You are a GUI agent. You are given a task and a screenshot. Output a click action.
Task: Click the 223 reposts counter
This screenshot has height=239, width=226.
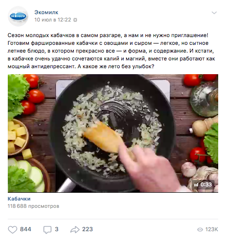point(88,229)
